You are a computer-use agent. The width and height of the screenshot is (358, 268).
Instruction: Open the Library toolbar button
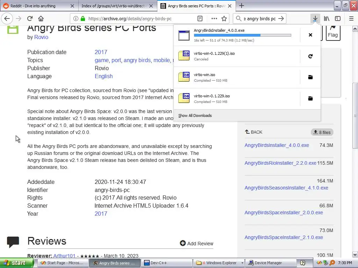(x=327, y=18)
